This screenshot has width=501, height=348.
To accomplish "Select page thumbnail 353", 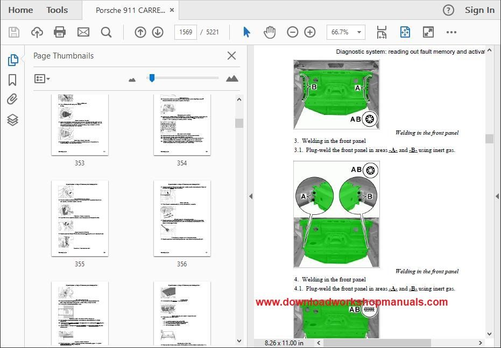I will pyautogui.click(x=80, y=125).
